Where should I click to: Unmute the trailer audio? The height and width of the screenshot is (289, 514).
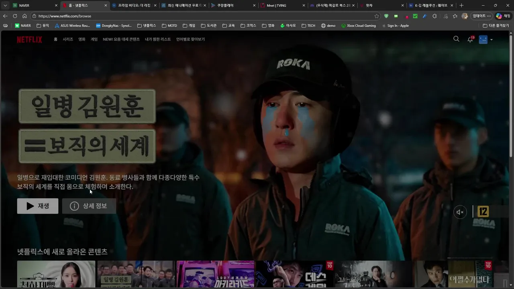coord(460,212)
